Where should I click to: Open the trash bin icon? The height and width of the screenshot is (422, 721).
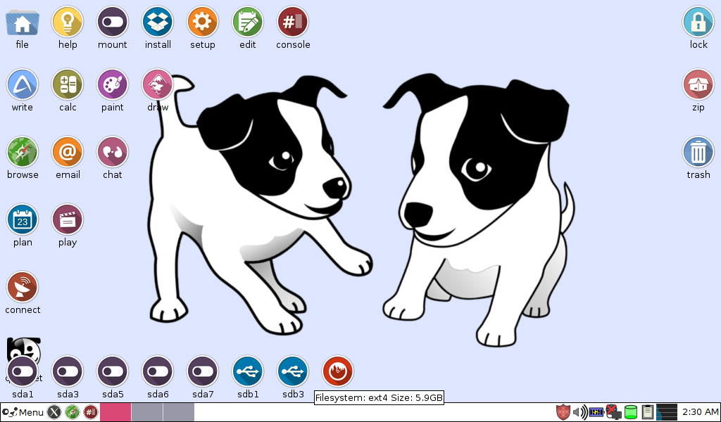(698, 153)
